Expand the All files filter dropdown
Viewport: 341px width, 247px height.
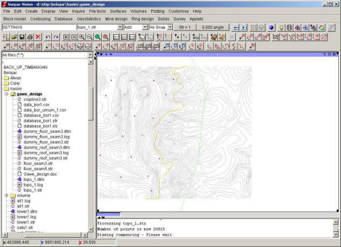click(x=90, y=55)
